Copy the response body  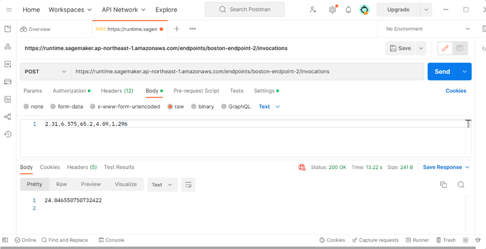(x=444, y=185)
